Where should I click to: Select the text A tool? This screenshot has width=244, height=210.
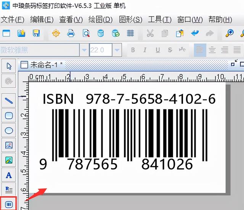(x=9, y=175)
